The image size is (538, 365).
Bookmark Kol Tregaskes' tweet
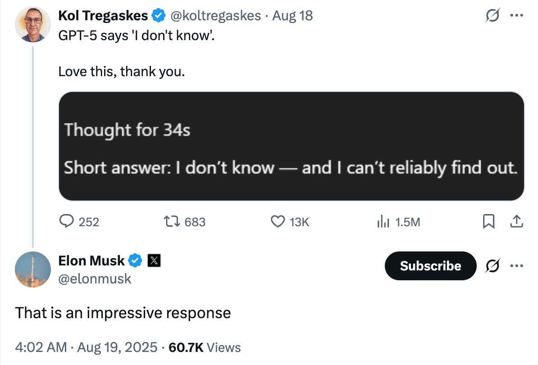(489, 221)
